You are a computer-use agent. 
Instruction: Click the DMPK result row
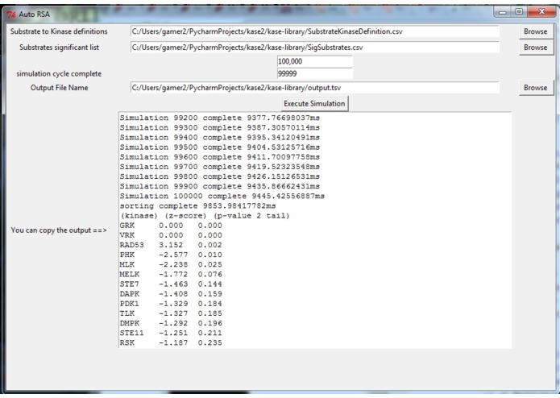(x=171, y=323)
